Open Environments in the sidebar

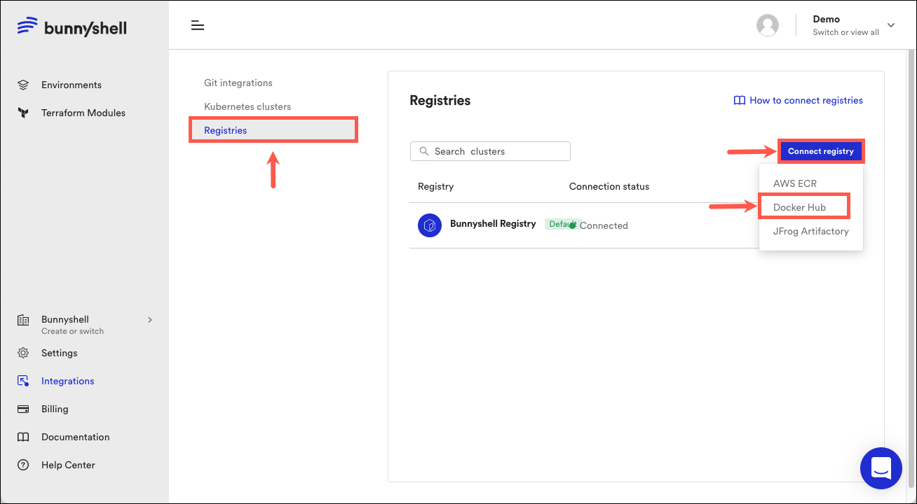pyautogui.click(x=72, y=85)
